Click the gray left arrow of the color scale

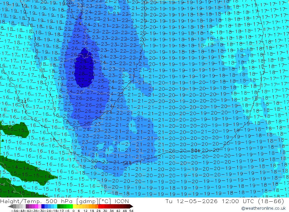[10, 207]
